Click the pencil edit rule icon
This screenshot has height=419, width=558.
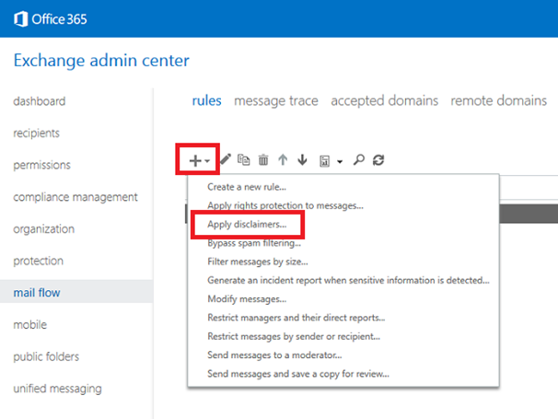(x=226, y=160)
